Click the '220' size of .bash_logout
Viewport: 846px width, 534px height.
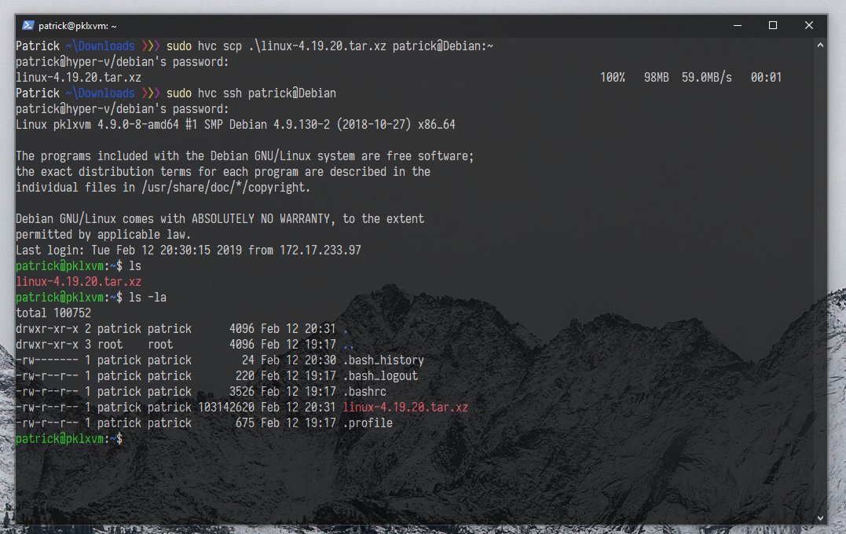(245, 376)
